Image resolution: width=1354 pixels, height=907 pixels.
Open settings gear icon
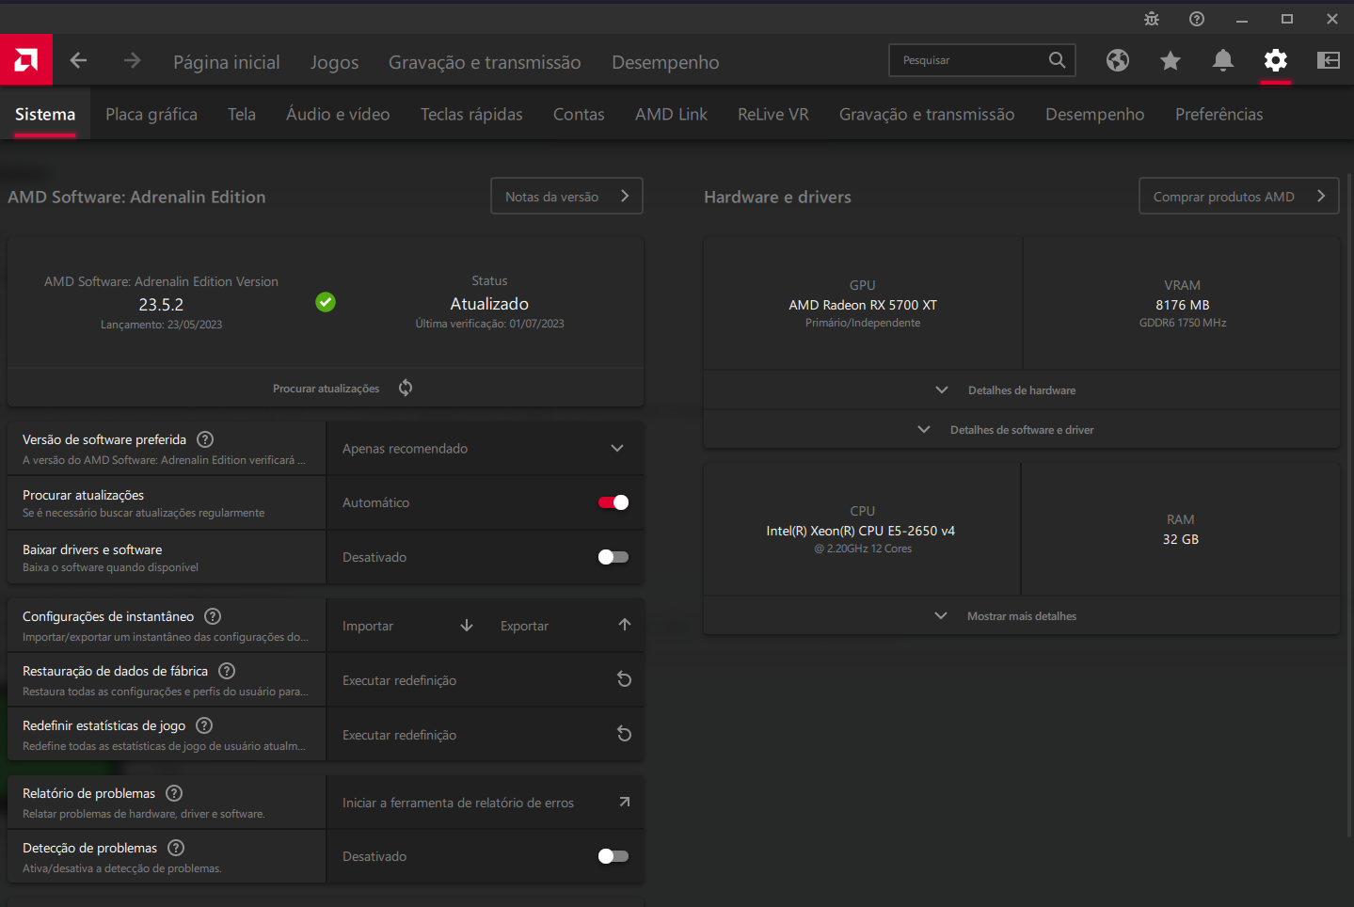(1276, 60)
